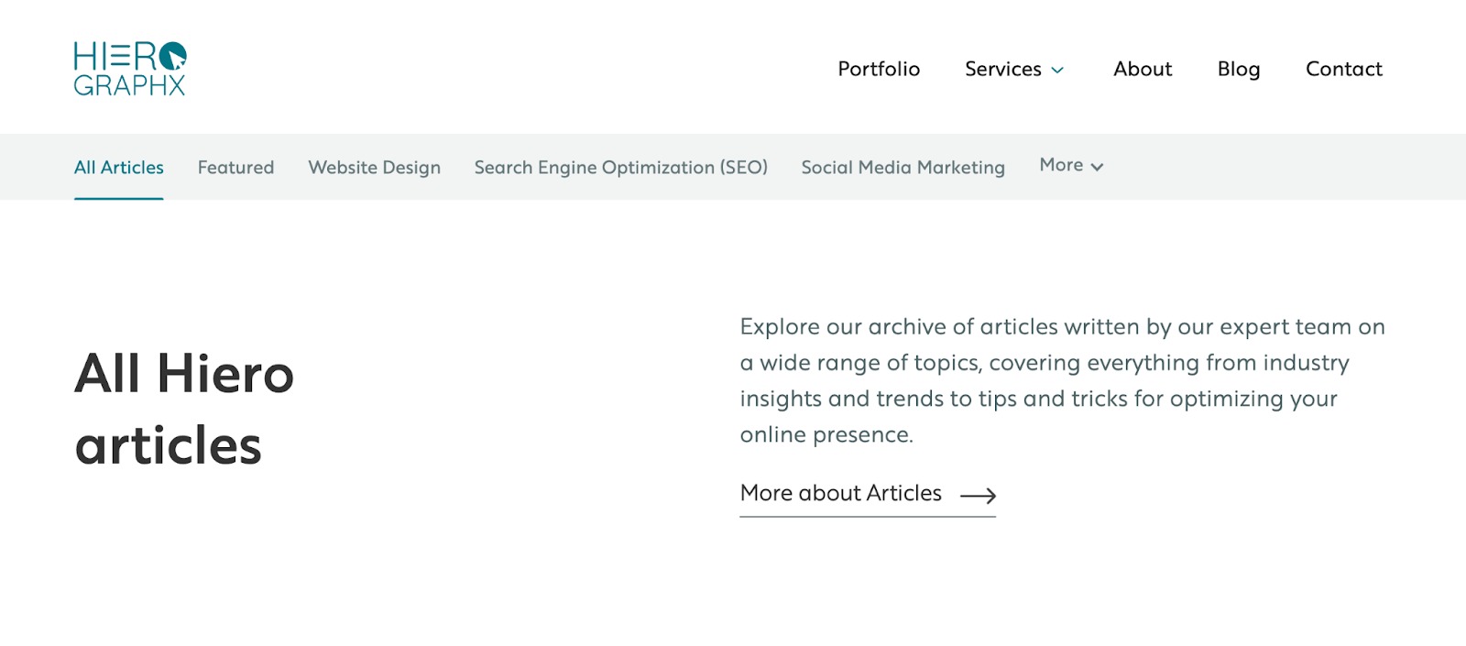Image resolution: width=1466 pixels, height=646 pixels.
Task: Click the chevron next to Services
Action: 1059,70
